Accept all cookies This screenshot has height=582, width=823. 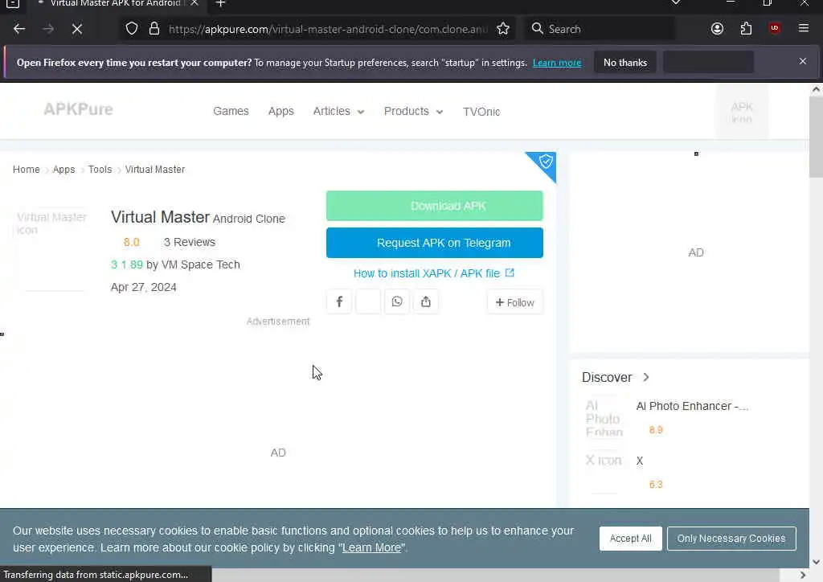[x=630, y=539]
